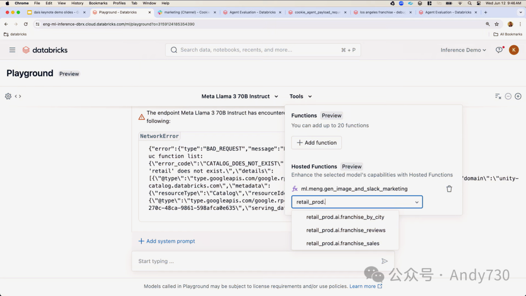Click the Hosted Functions Preview badge
The image size is (526, 296).
352,166
